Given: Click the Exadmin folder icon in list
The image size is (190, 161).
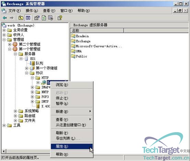Looking at the screenshot, I should click(x=73, y=36).
